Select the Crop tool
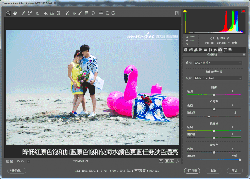Screen dimensions: 250x179 coord(45,13)
